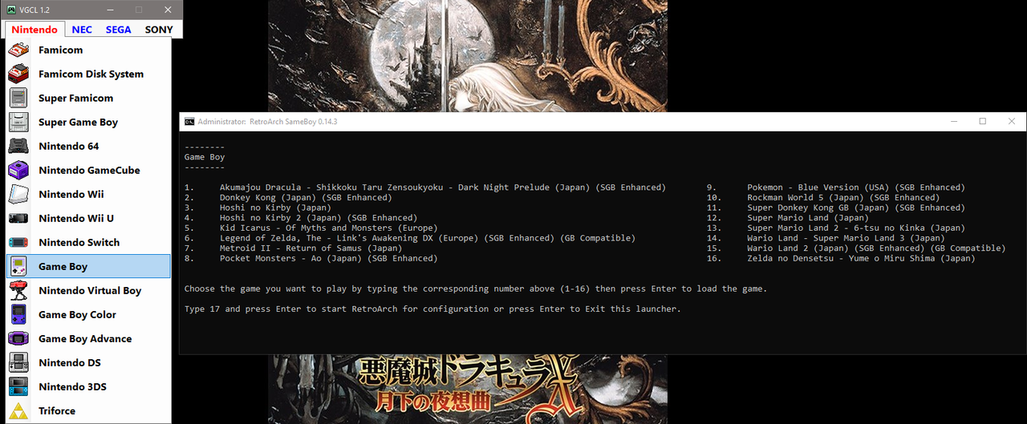The width and height of the screenshot is (1027, 424).
Task: Click the Super Famicom console icon
Action: pos(18,98)
